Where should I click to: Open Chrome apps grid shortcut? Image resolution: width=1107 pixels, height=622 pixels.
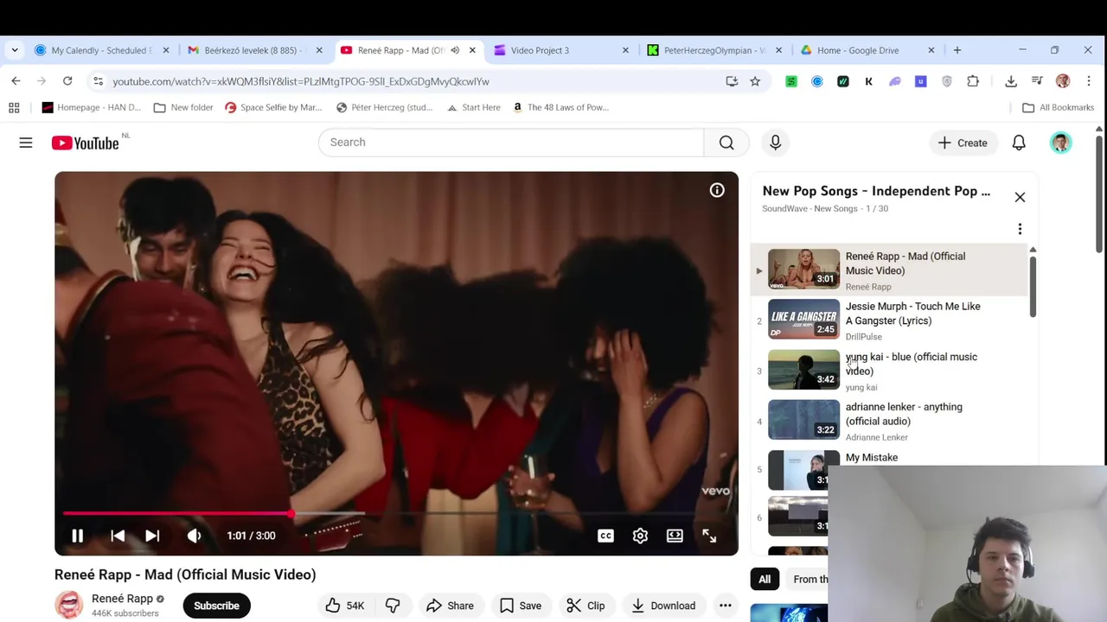point(14,107)
